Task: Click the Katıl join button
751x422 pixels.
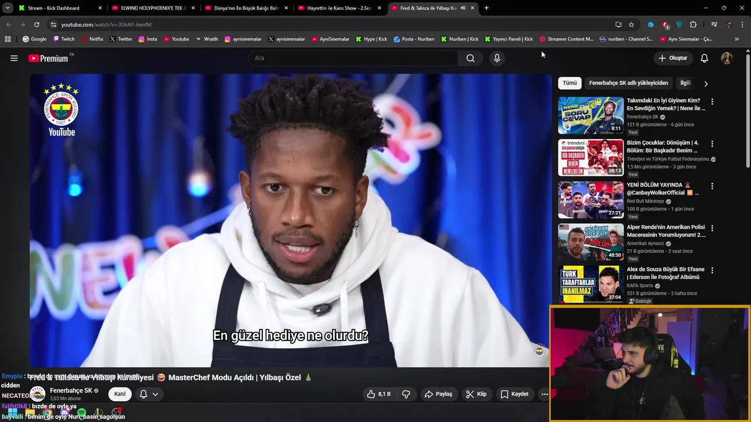Action: pyautogui.click(x=120, y=394)
